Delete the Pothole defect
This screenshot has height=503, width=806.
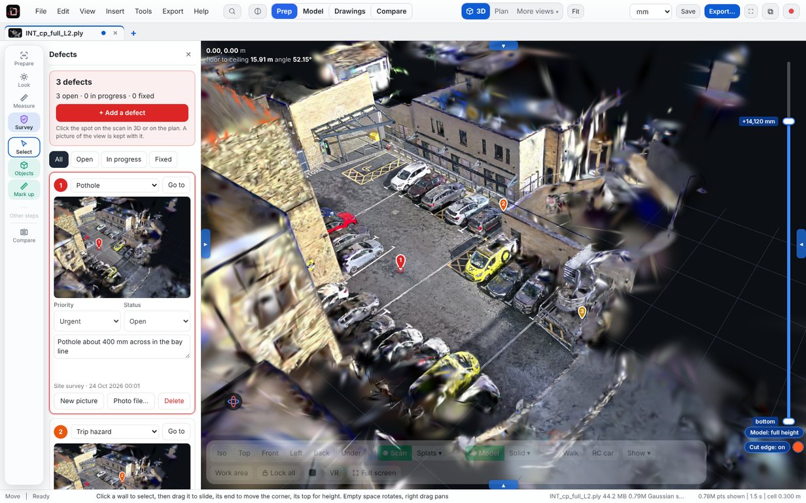tap(174, 401)
